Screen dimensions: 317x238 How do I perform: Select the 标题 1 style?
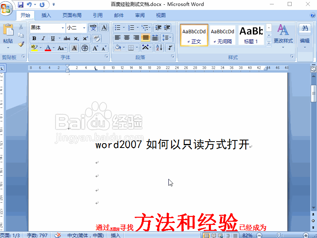click(251, 35)
